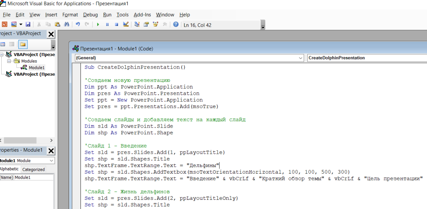Open the Format menu

70,15
